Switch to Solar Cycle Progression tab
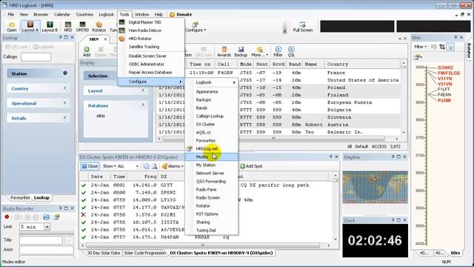Viewport: 474px width, 267px height. (x=145, y=253)
